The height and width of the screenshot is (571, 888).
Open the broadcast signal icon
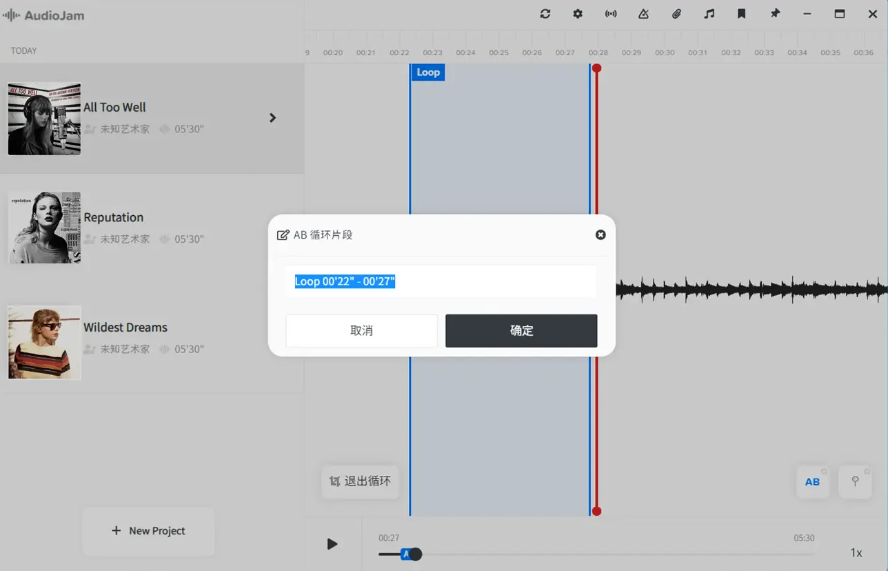[x=610, y=14]
